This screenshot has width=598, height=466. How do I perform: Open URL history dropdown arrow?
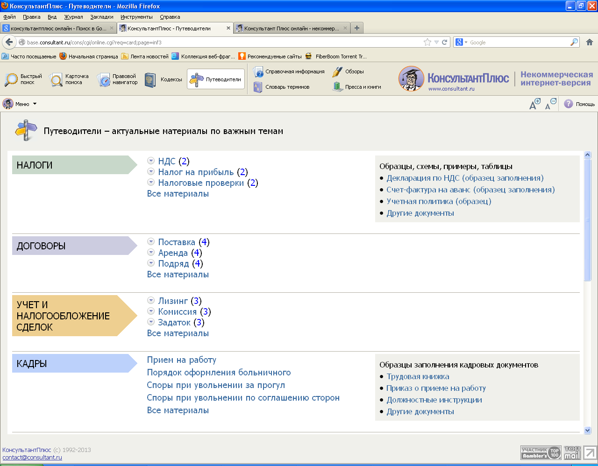click(x=436, y=42)
